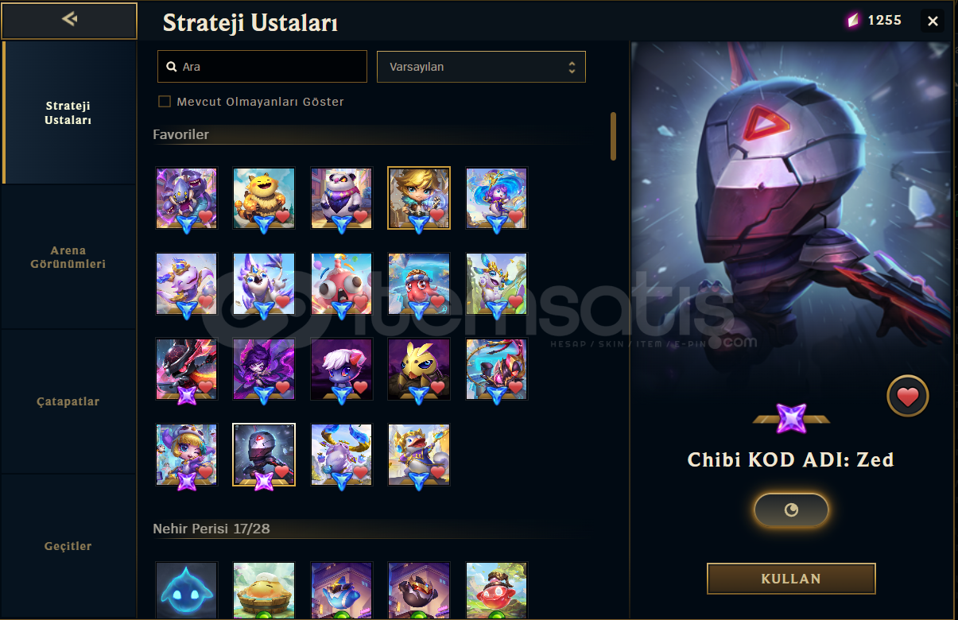Enable Mevcut Olmayanları Göster checkbox
The width and height of the screenshot is (958, 620).
click(165, 102)
